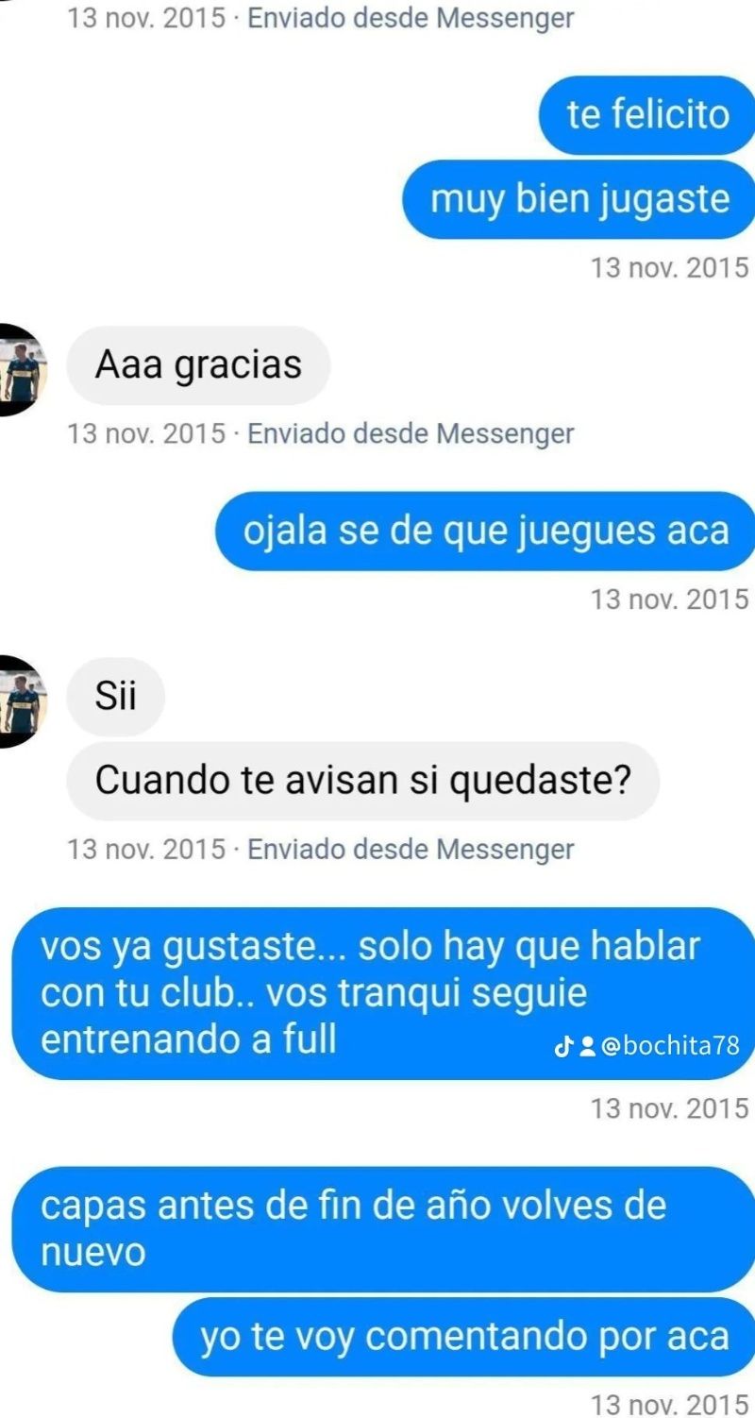Click the timestamp below 'ojala se de que juegues aca'
The image size is (755, 1418).
tap(669, 599)
